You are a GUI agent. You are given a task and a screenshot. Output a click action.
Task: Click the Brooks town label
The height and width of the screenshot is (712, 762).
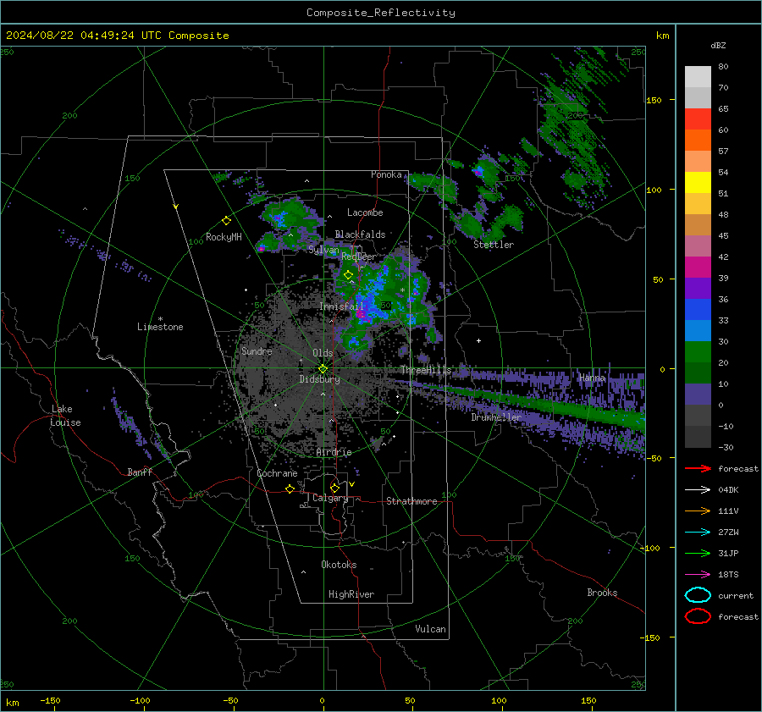pos(602,593)
